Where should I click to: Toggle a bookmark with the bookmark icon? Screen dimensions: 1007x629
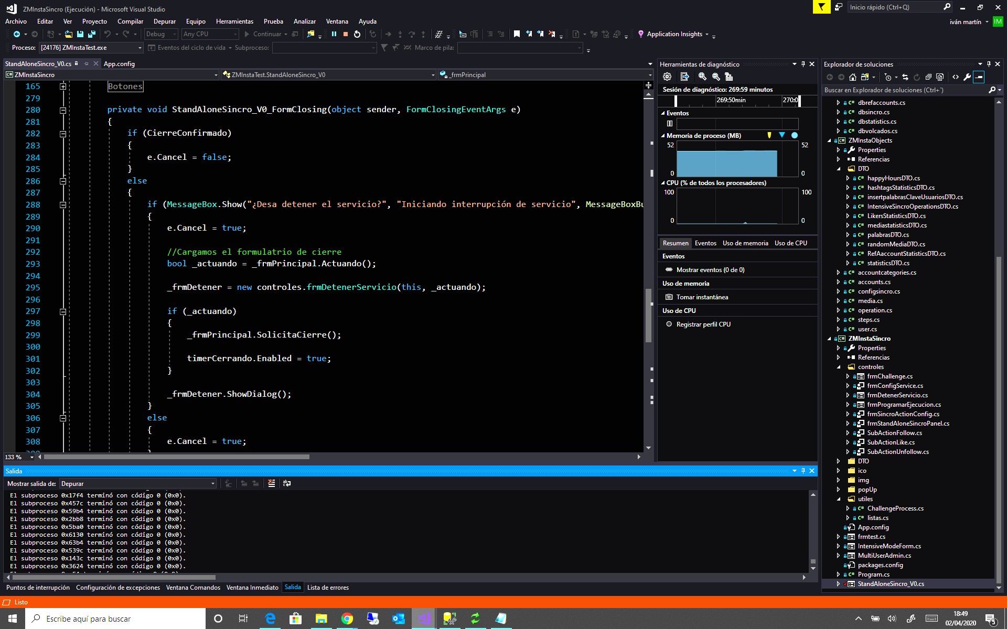pyautogui.click(x=517, y=34)
